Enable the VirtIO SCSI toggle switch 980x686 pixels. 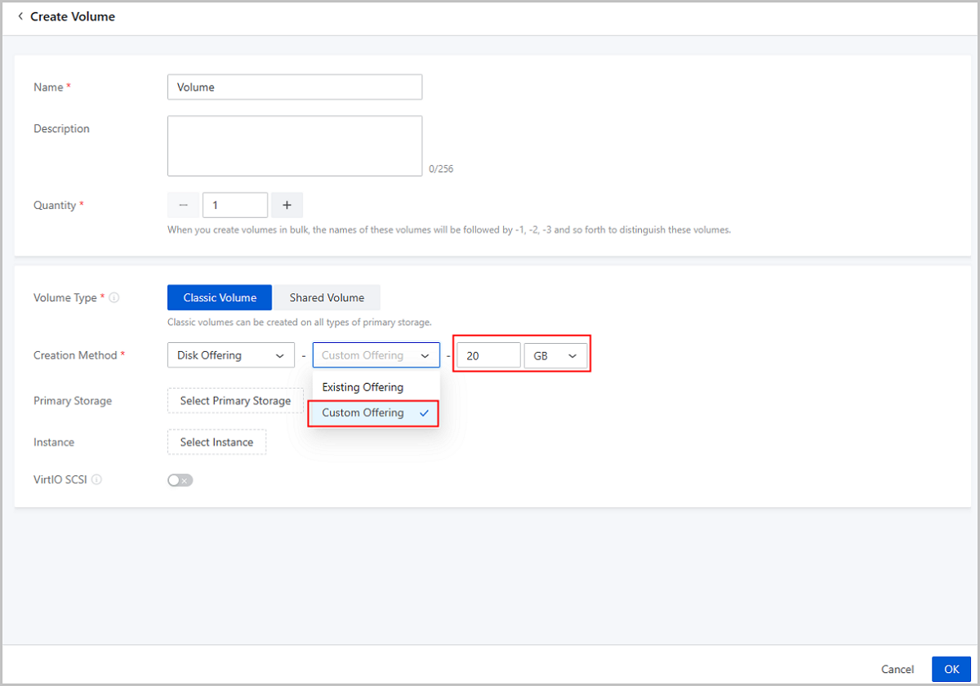[180, 480]
